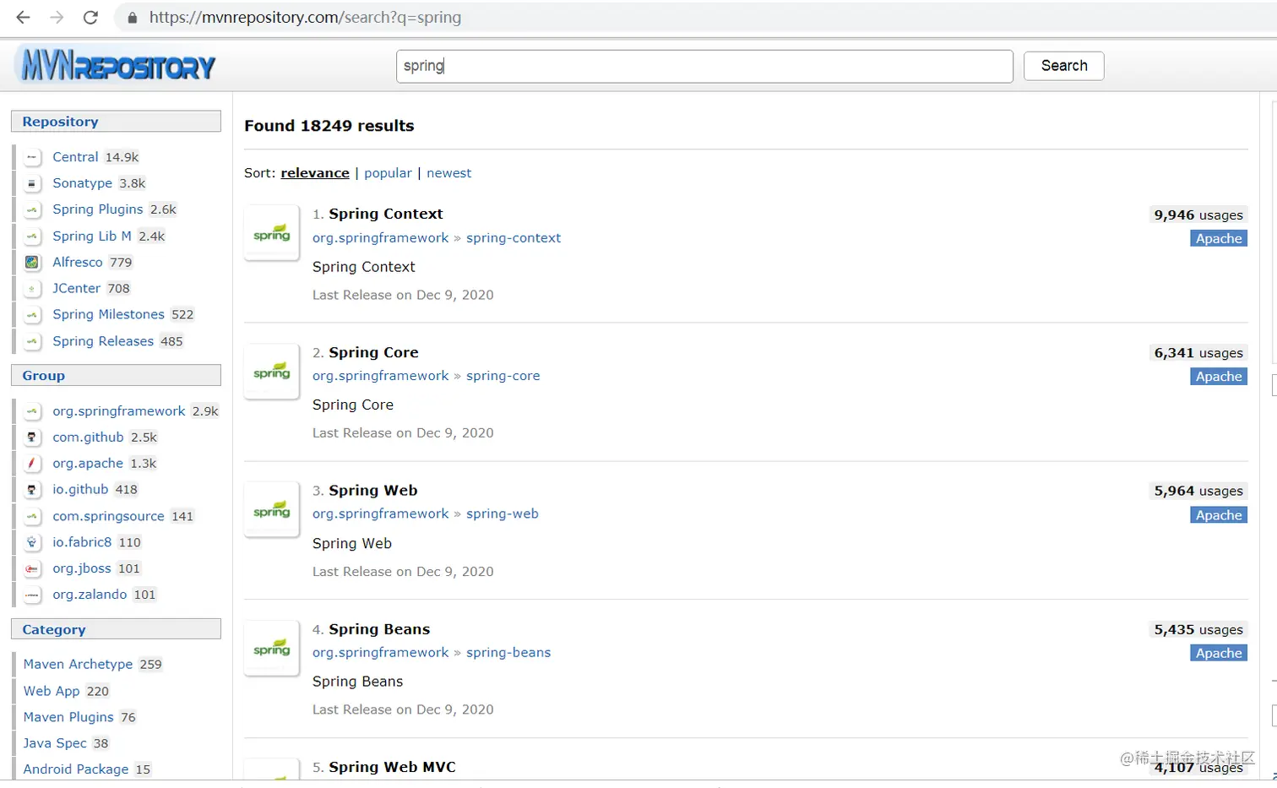Filter by Android Package category
The image size is (1277, 788).
pyautogui.click(x=76, y=769)
